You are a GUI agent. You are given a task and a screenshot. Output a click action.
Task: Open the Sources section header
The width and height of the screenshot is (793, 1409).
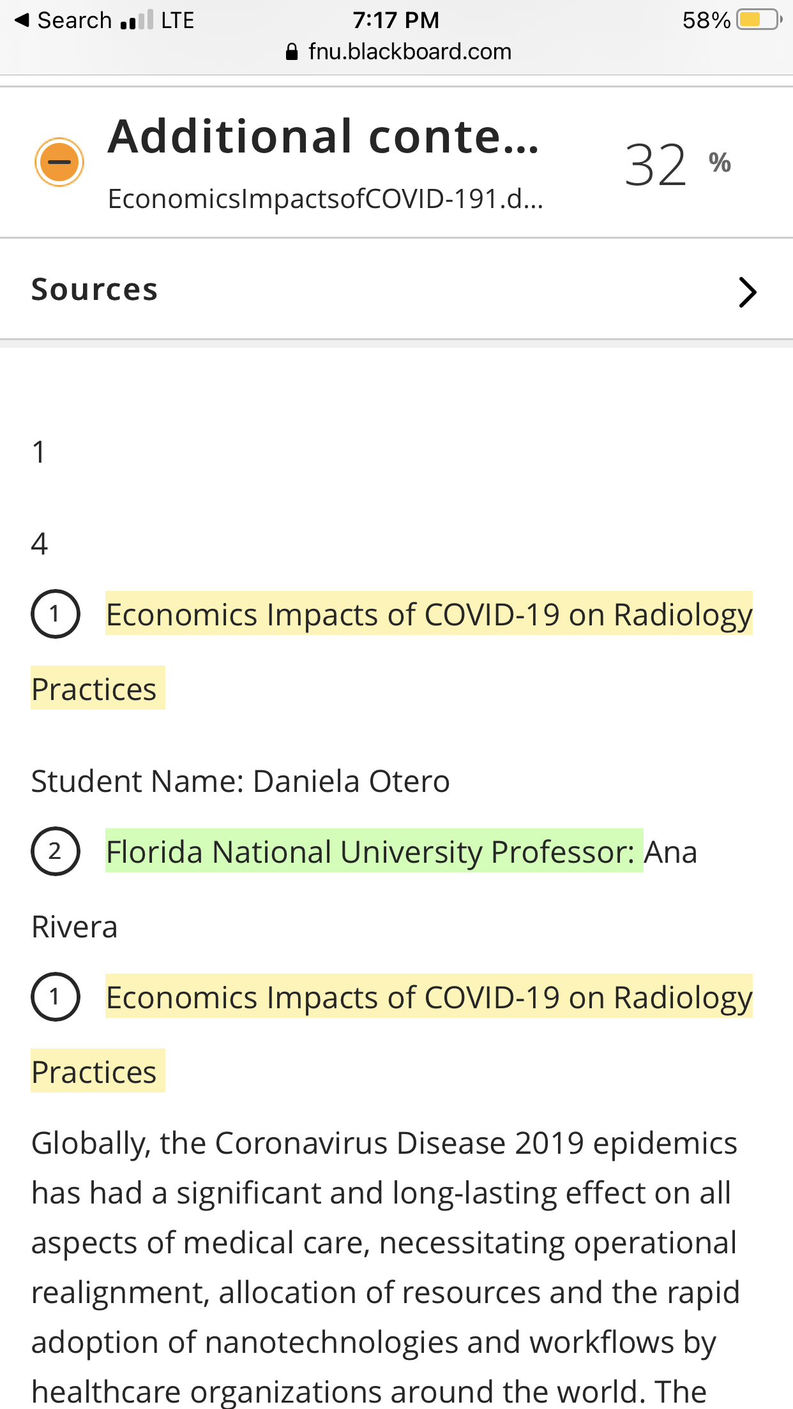[396, 289]
